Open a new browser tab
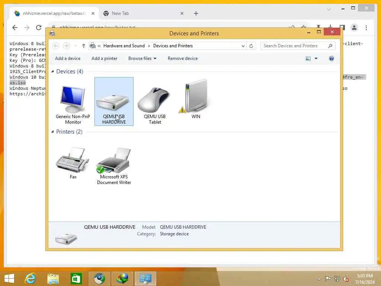Viewport: 381px width, 286px height. point(196,13)
